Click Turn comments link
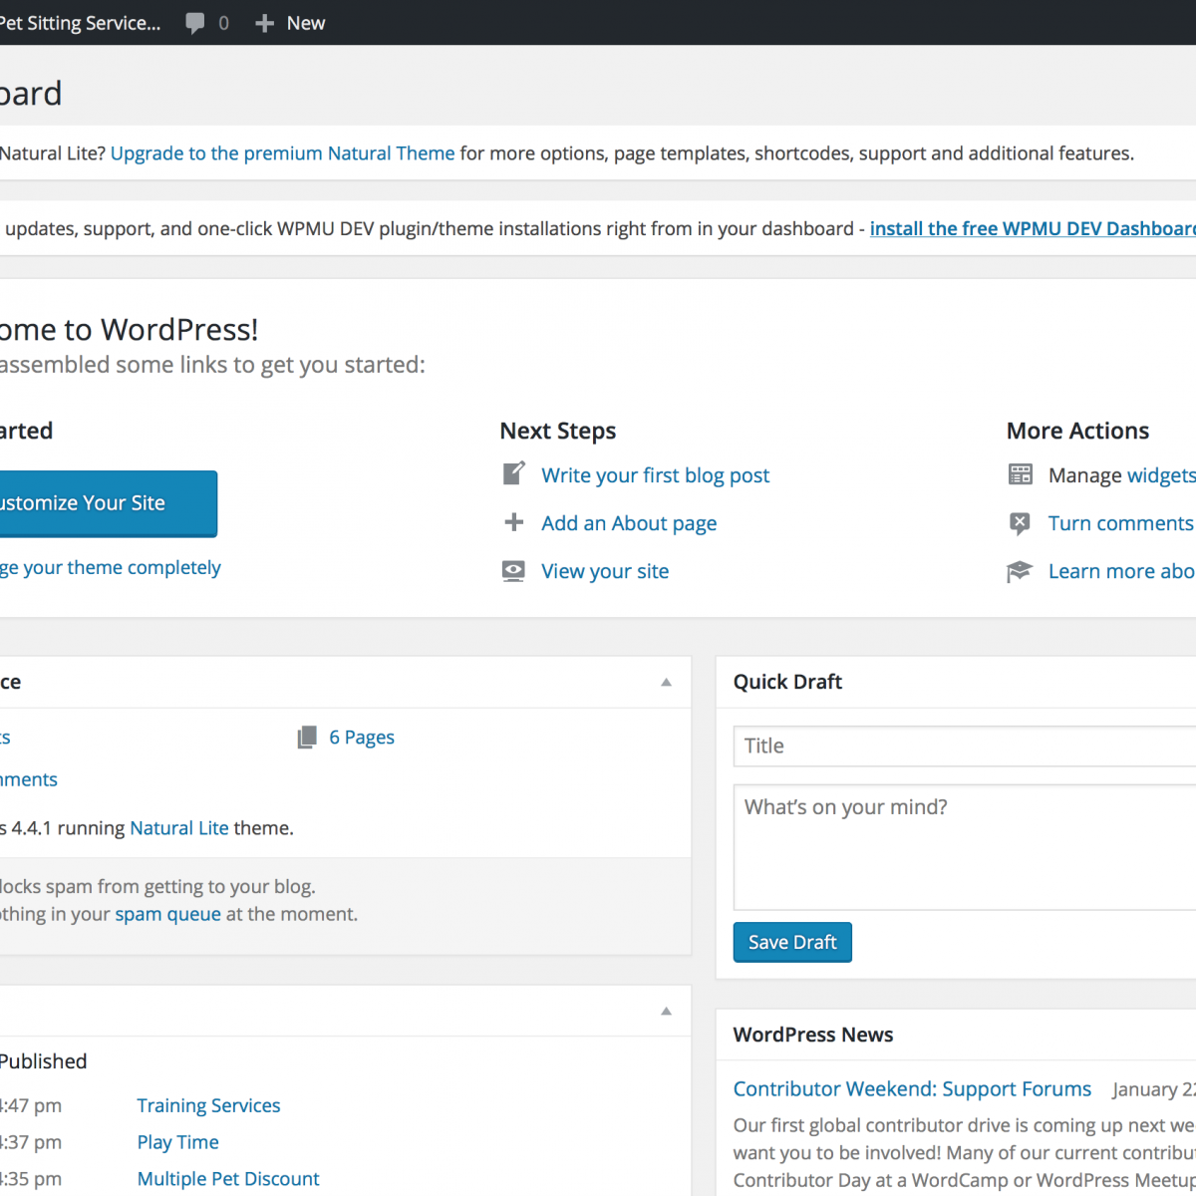 tap(1122, 523)
